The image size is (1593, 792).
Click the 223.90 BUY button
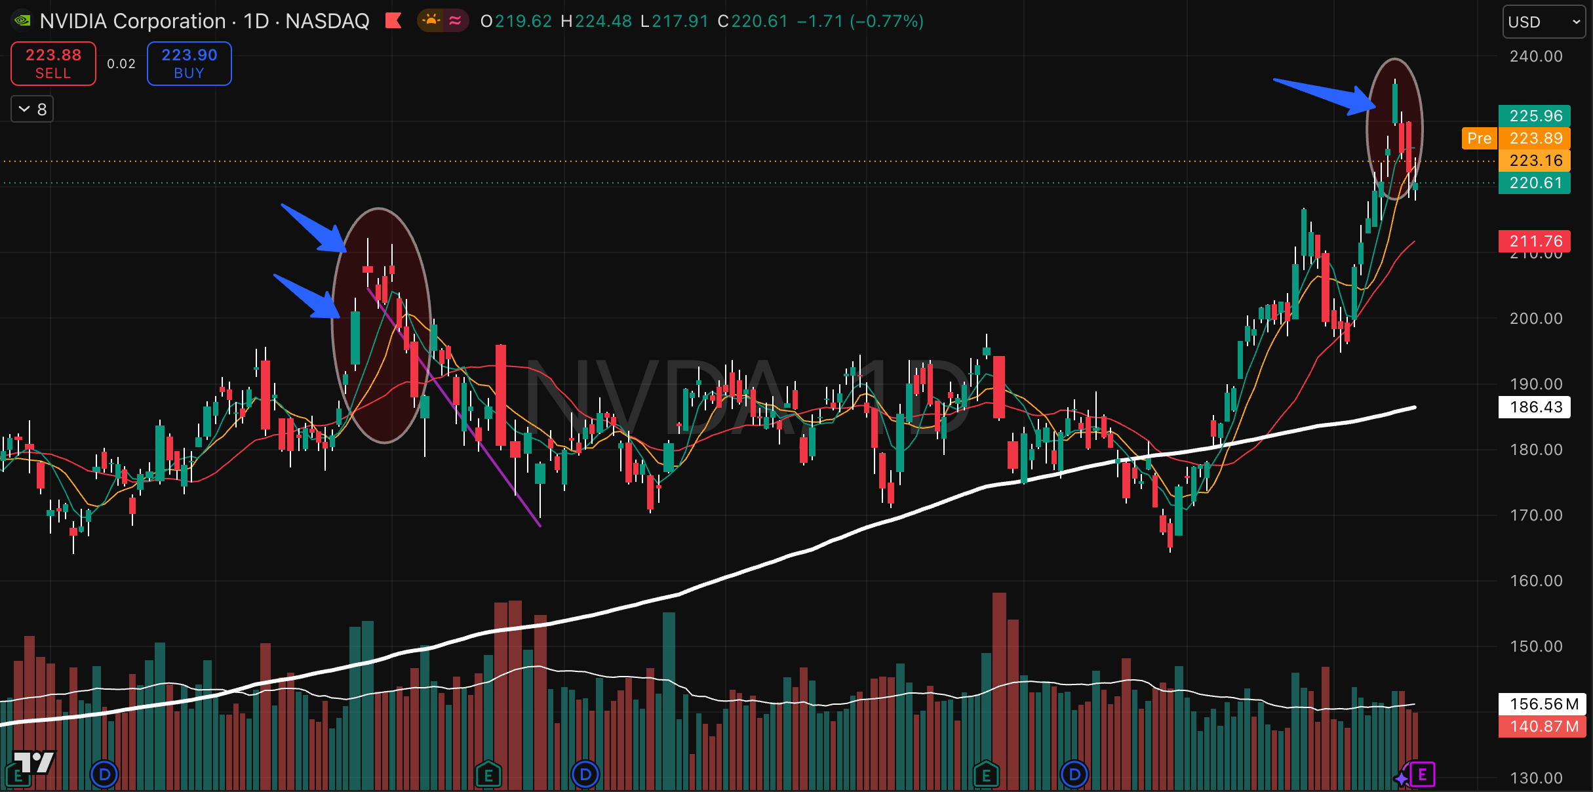(189, 64)
